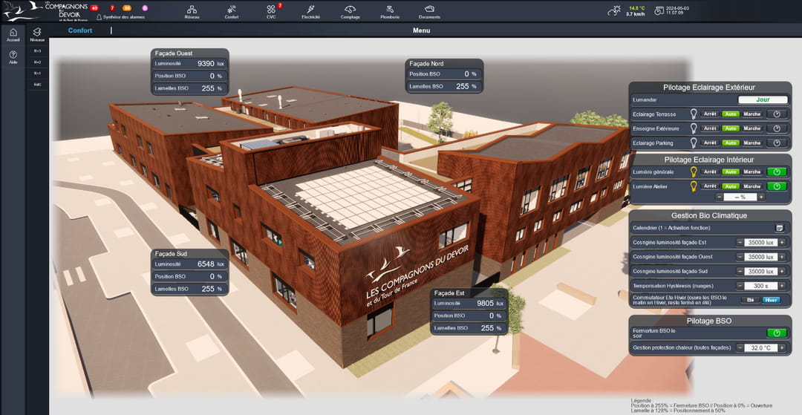Click the Eclairage Terrasse bulb icon
Viewport: 802px width, 415px height.
tap(694, 114)
